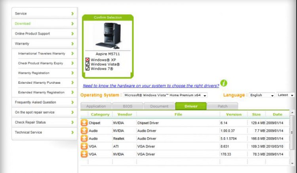Click arrow beside Extended Warranty Registration
This screenshot has width=297, height=173.
click(x=72, y=92)
